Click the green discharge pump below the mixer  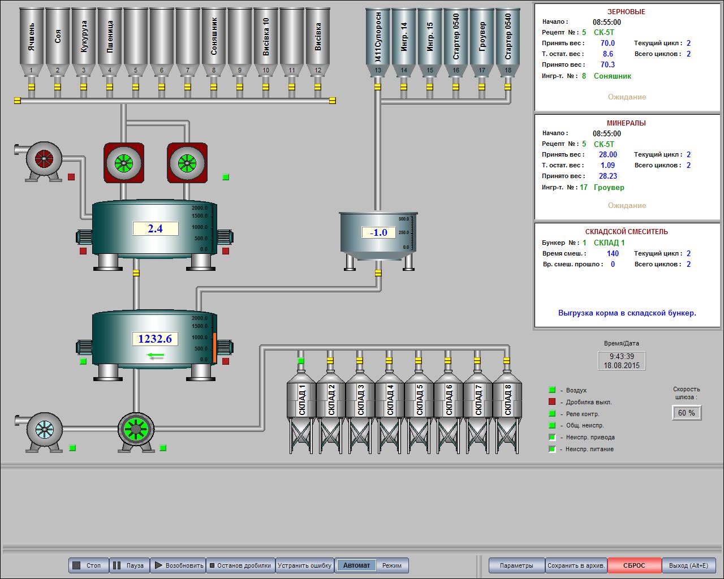point(136,430)
